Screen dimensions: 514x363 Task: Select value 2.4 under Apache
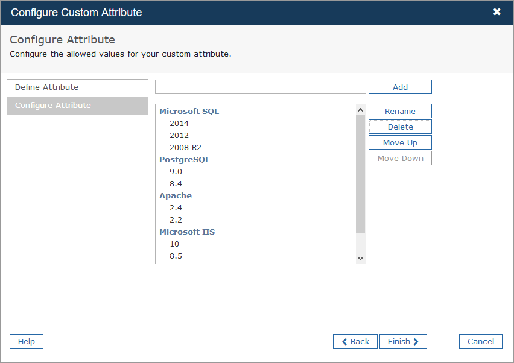(176, 208)
